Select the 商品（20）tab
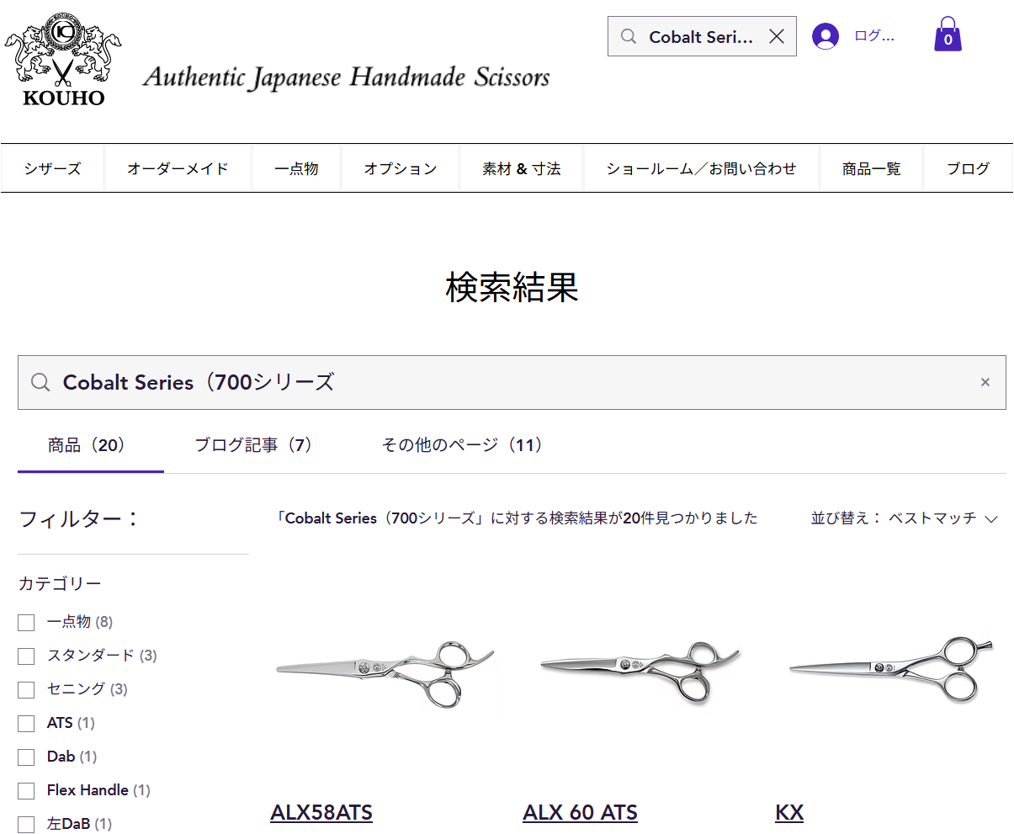 coord(91,445)
